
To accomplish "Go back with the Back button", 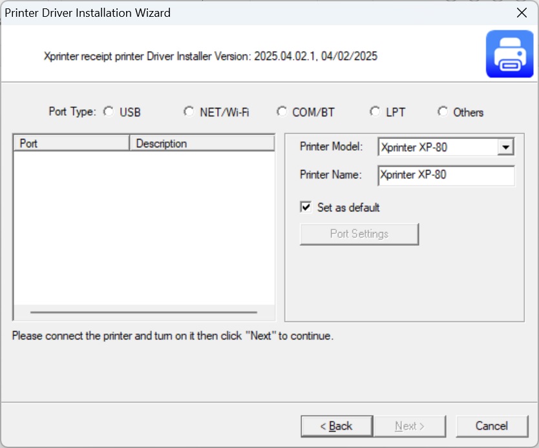I will (x=337, y=426).
